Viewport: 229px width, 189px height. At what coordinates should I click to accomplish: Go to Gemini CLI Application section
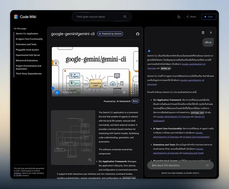pyautogui.click(x=27, y=34)
